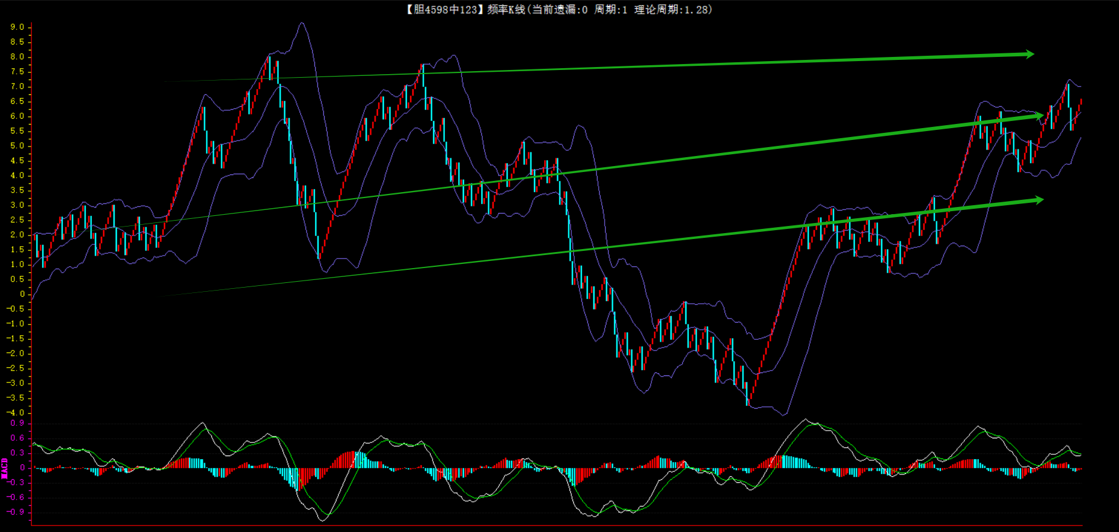This screenshot has height=532, width=1119.
Task: Click the 胆4598中123 text in the title
Action: [445, 9]
